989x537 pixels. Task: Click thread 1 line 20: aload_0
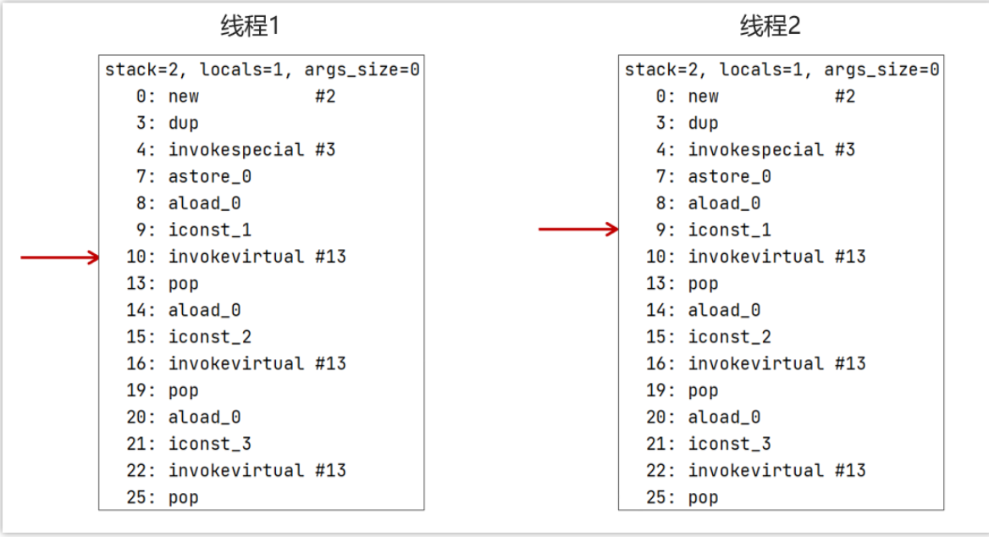(184, 417)
